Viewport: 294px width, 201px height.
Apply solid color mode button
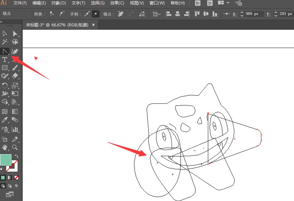(3, 177)
